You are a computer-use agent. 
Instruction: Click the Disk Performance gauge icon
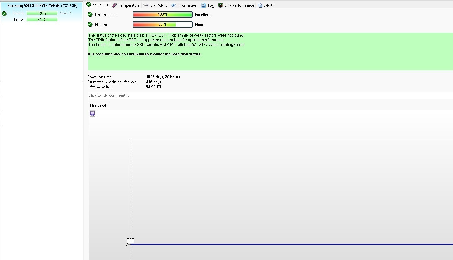point(220,5)
